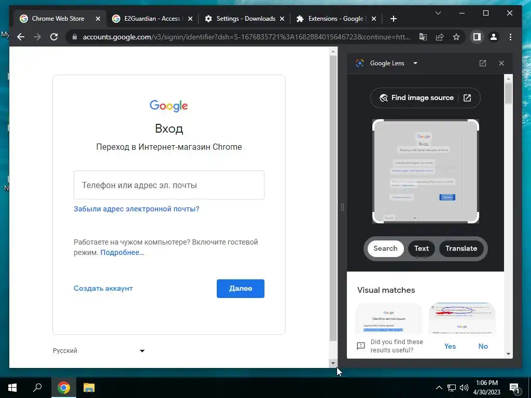Select the Search mode in Lens
This screenshot has width=531, height=398.
coord(385,248)
